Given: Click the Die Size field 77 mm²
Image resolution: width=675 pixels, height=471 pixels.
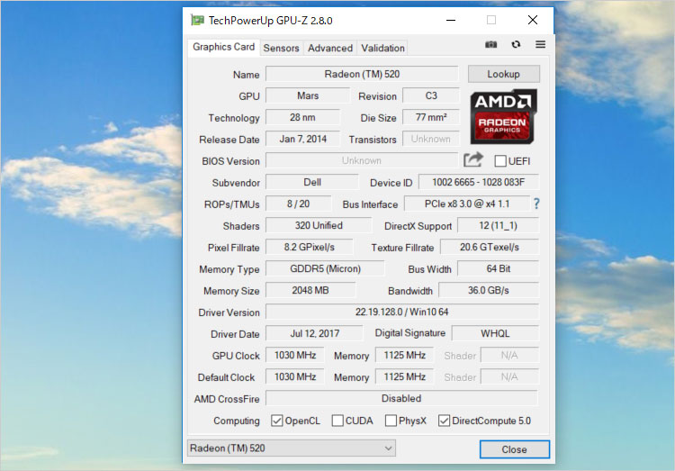Looking at the screenshot, I should 431,117.
